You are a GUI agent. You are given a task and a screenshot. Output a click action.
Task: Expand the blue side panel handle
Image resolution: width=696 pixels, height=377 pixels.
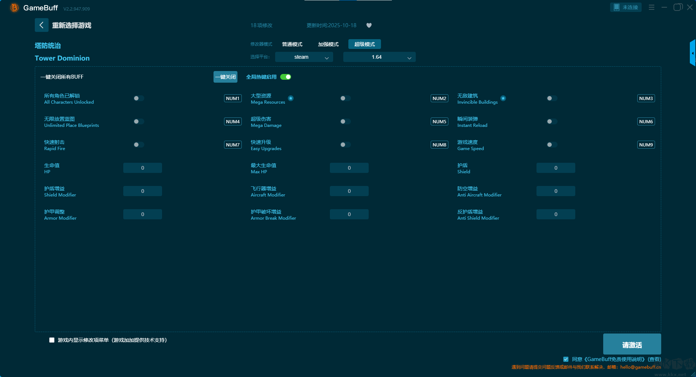(692, 53)
